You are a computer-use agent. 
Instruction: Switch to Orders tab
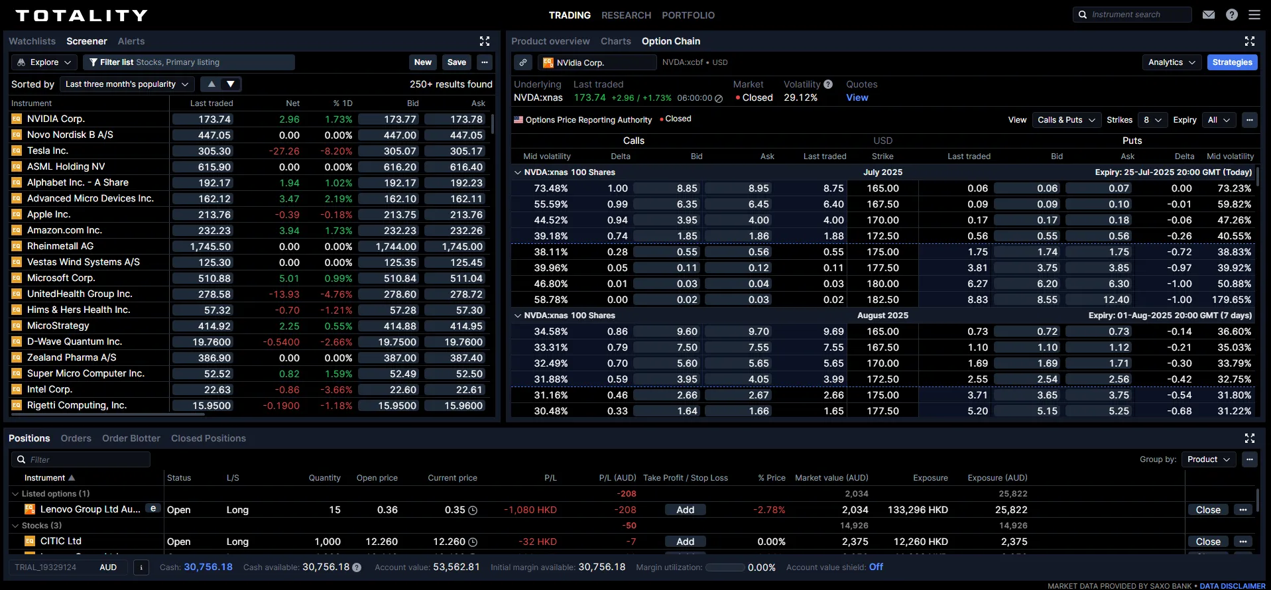coord(76,438)
